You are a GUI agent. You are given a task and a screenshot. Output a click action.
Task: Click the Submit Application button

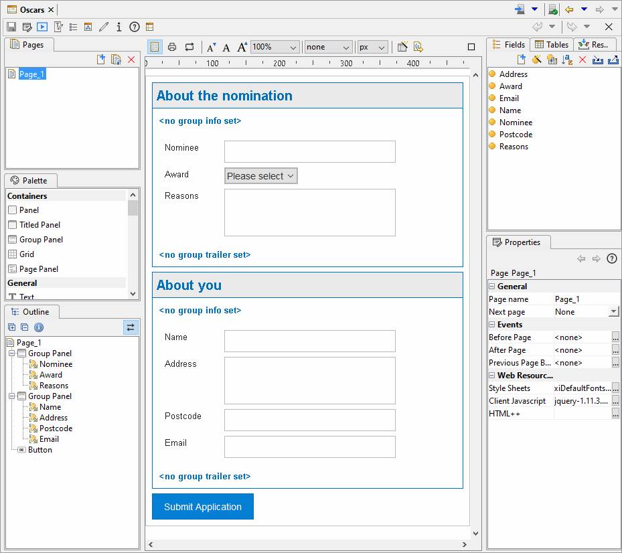(202, 507)
